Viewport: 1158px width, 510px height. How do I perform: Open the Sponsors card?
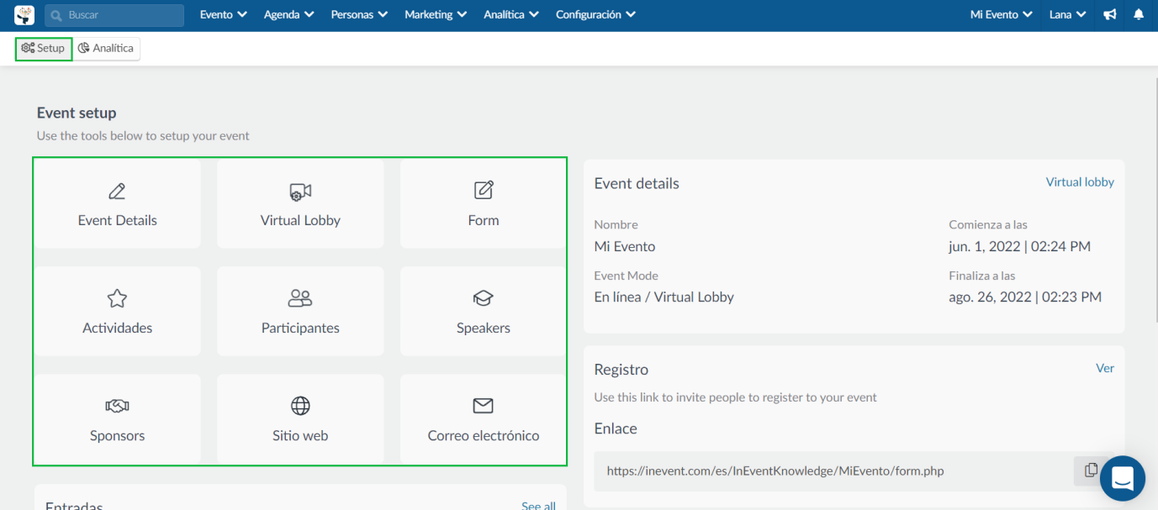117,418
